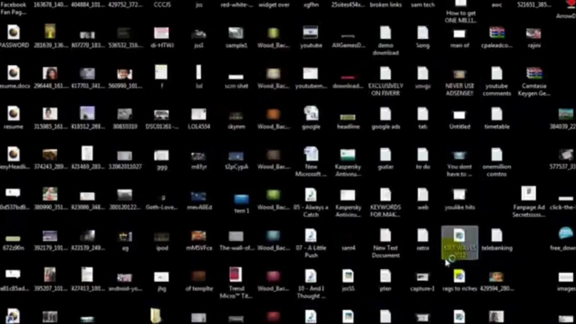Click the ipod desktop icon
Viewport: 576px width, 324px height.
point(161,237)
